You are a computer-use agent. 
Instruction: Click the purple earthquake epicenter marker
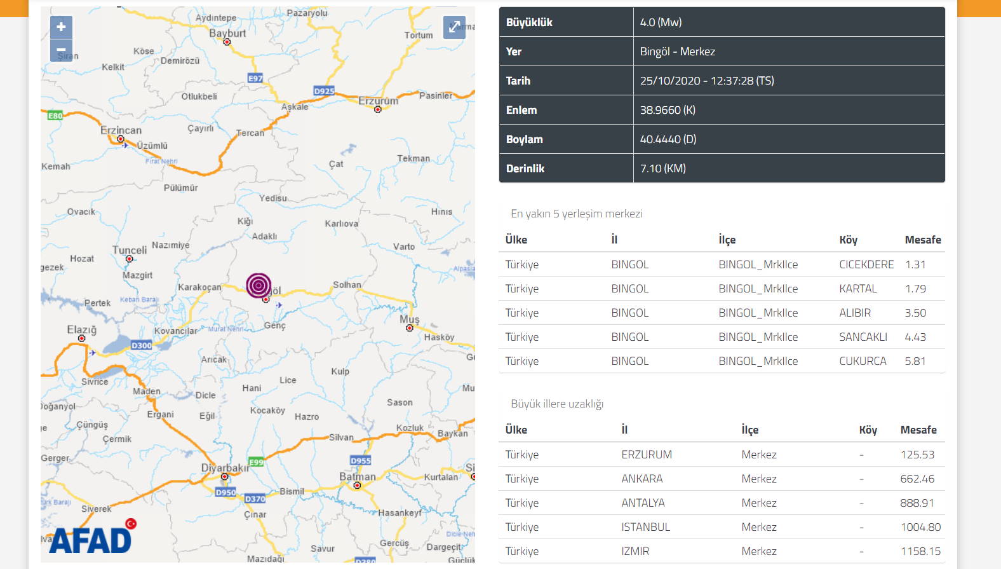[259, 285]
